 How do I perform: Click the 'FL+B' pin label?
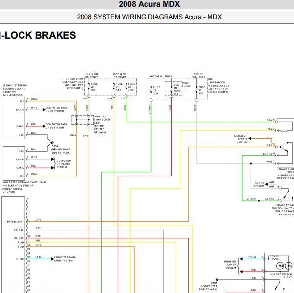[x=21, y=247]
